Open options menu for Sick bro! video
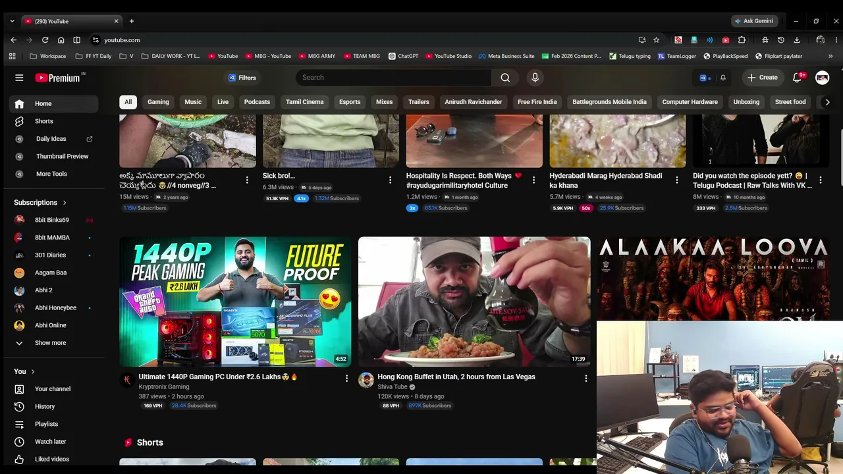The width and height of the screenshot is (843, 474). pos(390,180)
